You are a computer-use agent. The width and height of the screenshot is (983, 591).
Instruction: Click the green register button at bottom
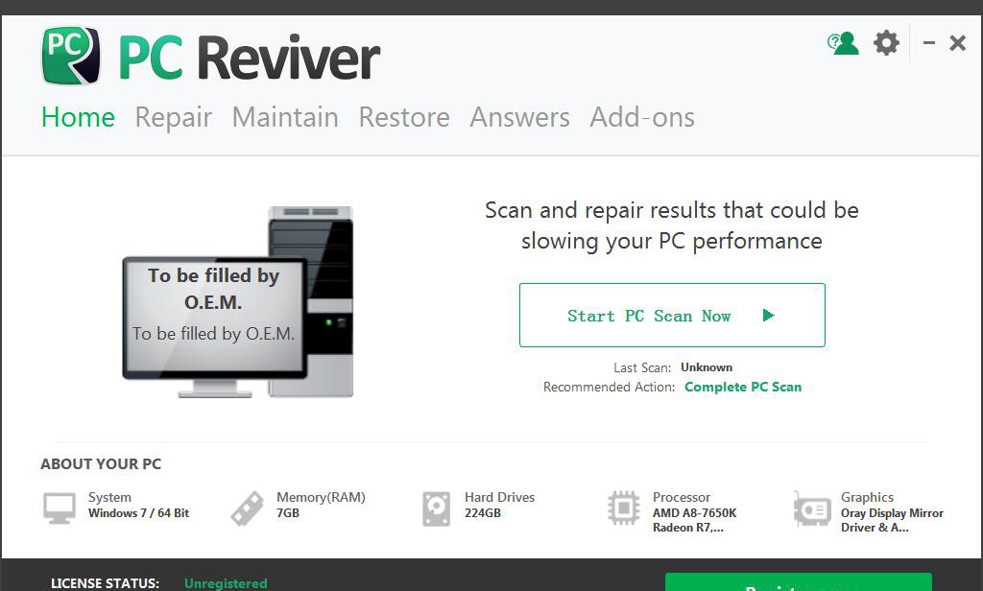point(799,582)
